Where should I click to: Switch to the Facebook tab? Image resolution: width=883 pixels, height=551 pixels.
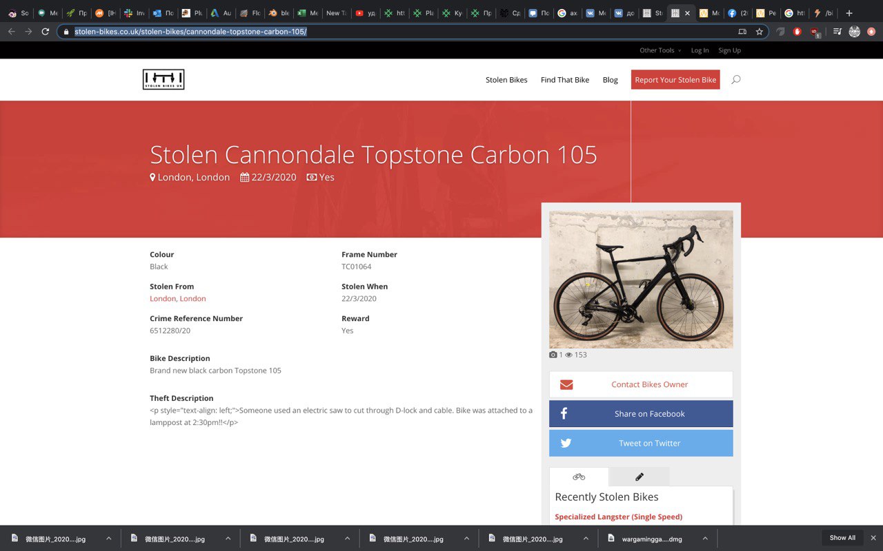point(737,13)
